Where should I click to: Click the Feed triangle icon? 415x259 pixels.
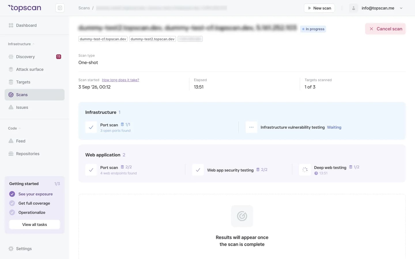11,141
